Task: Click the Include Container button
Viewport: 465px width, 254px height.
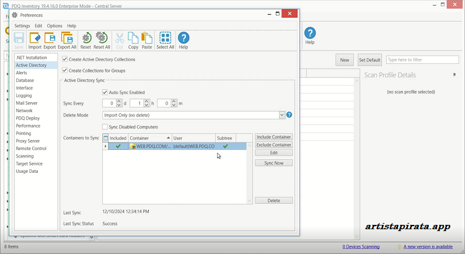Action: (273, 137)
